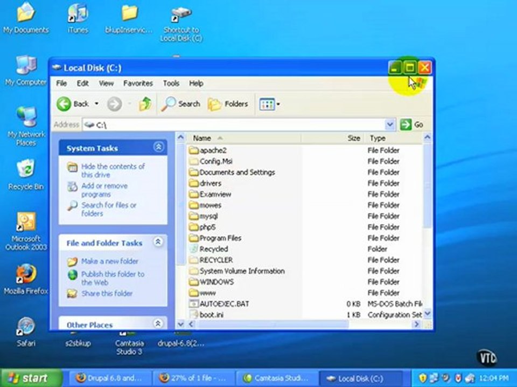Image resolution: width=517 pixels, height=387 pixels.
Task: Sort by the Name column header
Action: [x=243, y=138]
